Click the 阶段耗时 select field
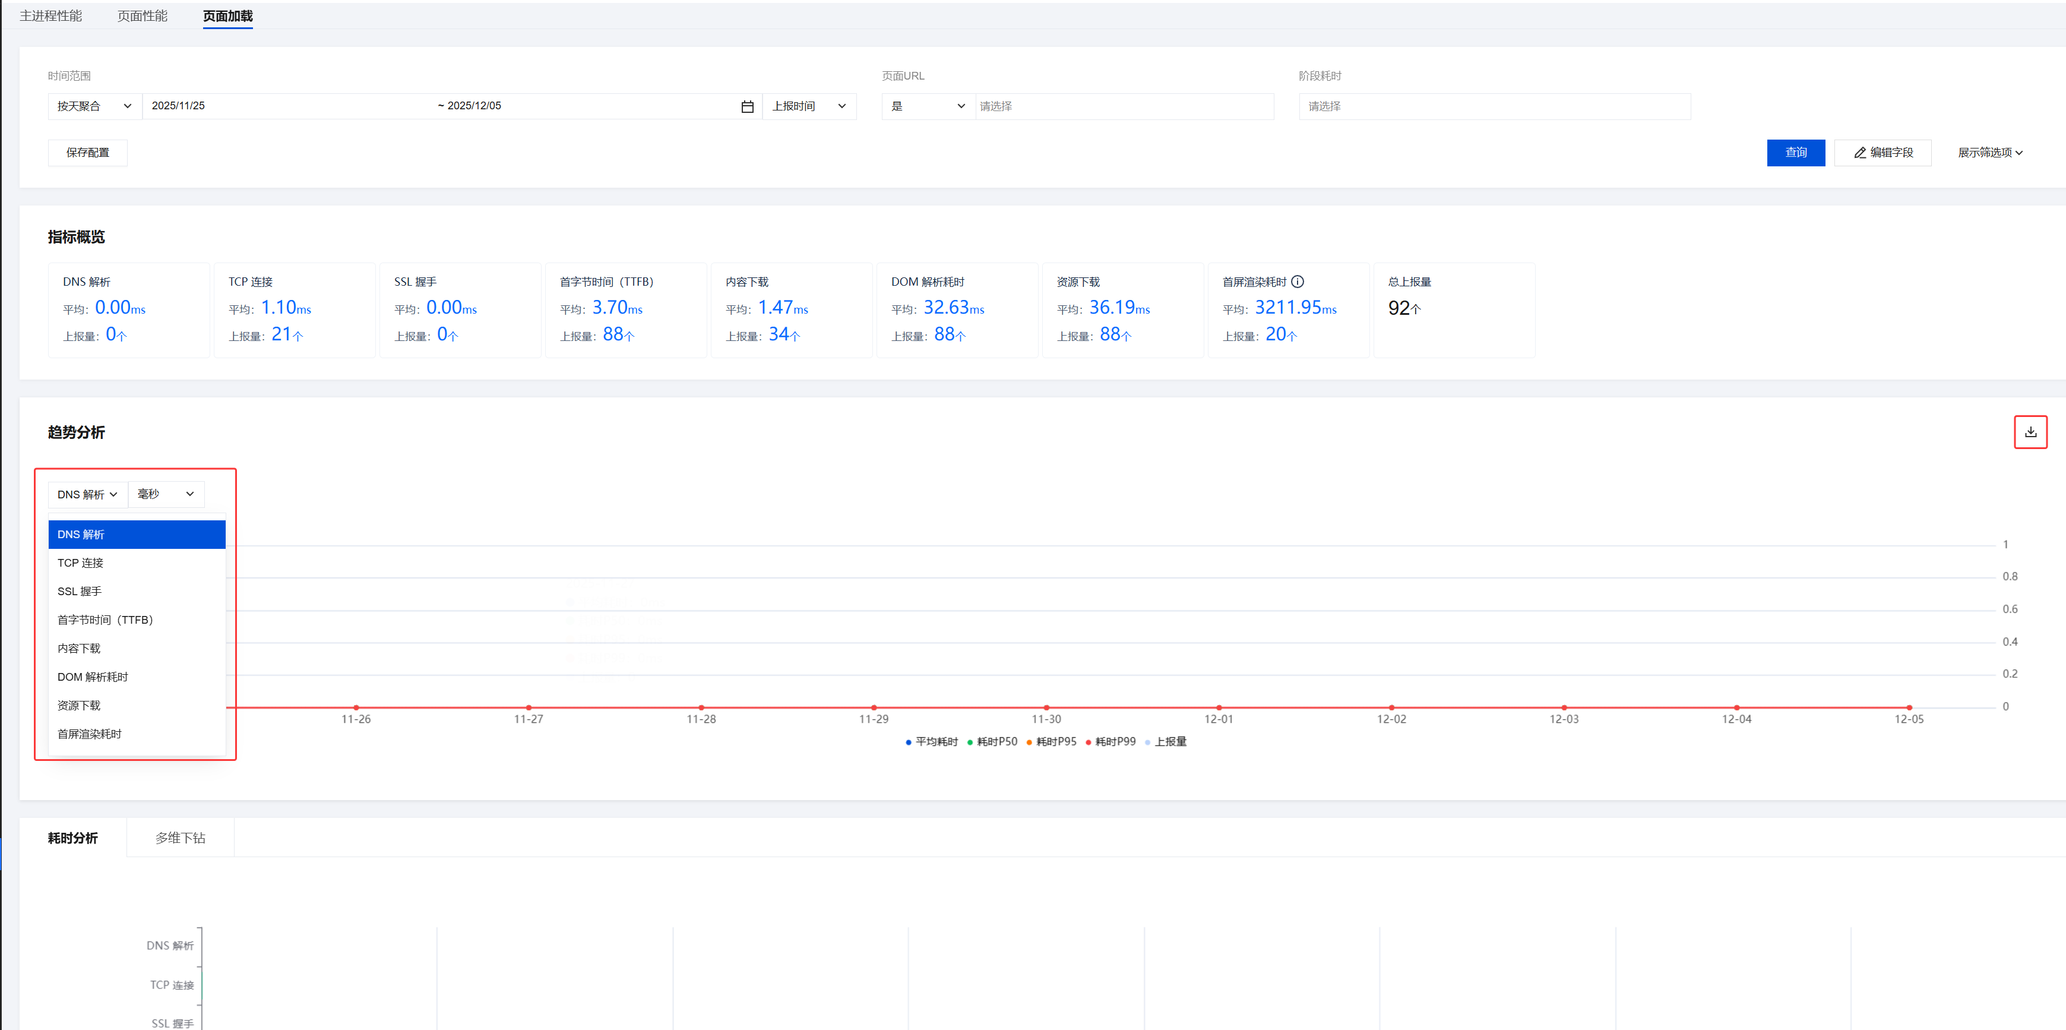The image size is (2066, 1030). click(1494, 107)
